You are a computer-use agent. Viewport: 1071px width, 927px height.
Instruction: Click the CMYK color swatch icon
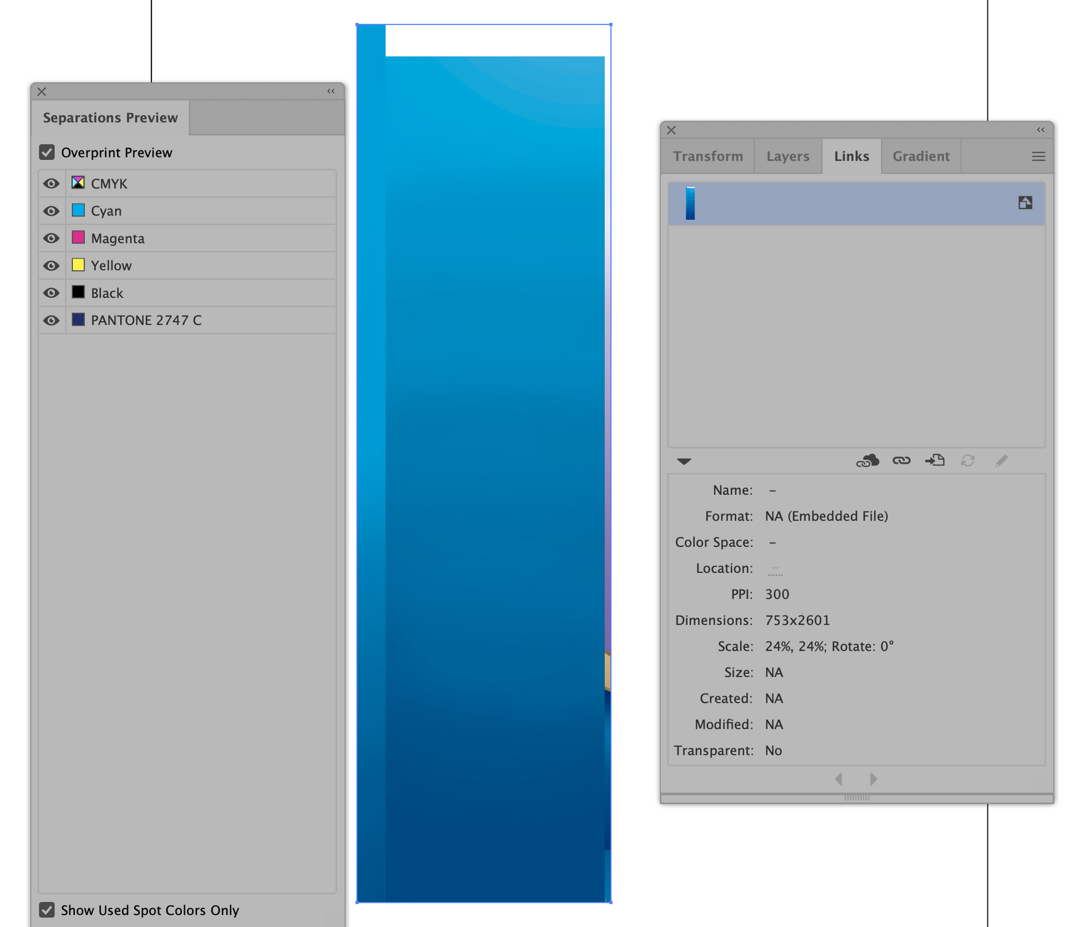tap(78, 183)
